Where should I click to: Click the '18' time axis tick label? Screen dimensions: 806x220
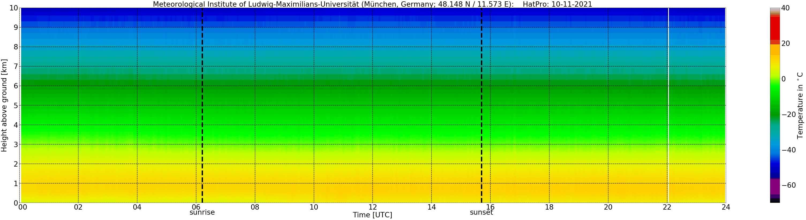click(549, 207)
